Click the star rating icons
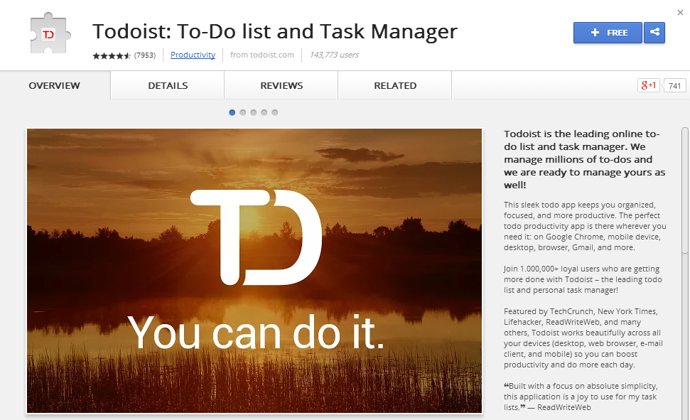Image resolution: width=690 pixels, height=420 pixels. click(x=112, y=55)
